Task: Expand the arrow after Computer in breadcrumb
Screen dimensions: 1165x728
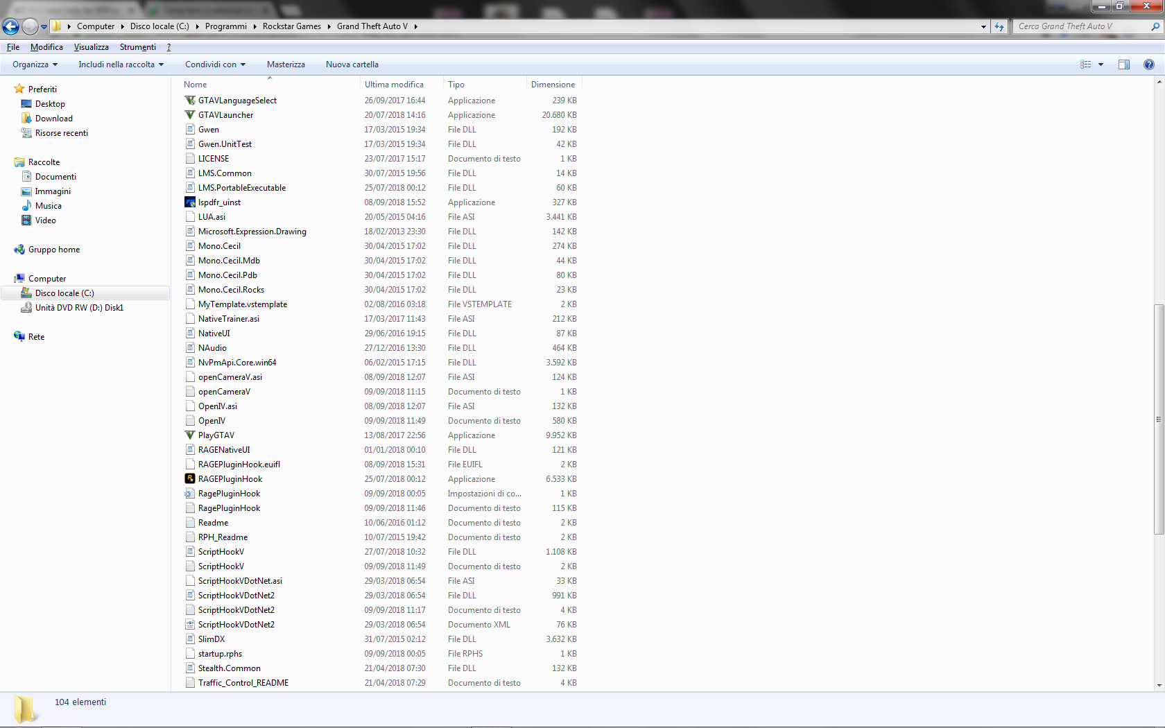Action: tap(123, 26)
